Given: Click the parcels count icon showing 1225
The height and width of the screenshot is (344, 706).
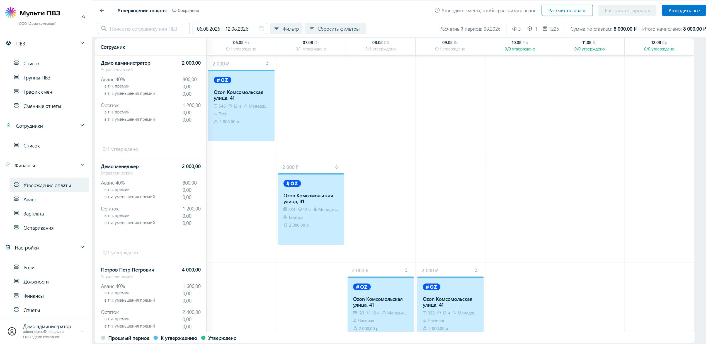Looking at the screenshot, I should click(x=545, y=29).
